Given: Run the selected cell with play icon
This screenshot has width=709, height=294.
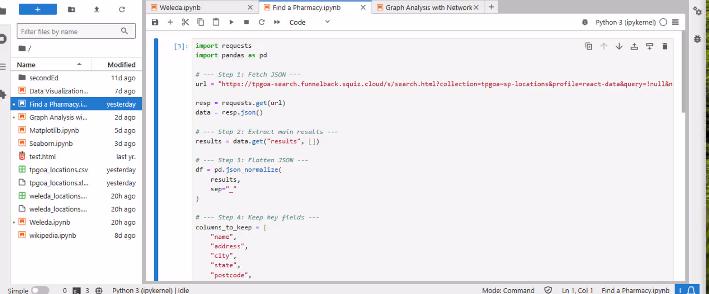Looking at the screenshot, I should click(231, 22).
